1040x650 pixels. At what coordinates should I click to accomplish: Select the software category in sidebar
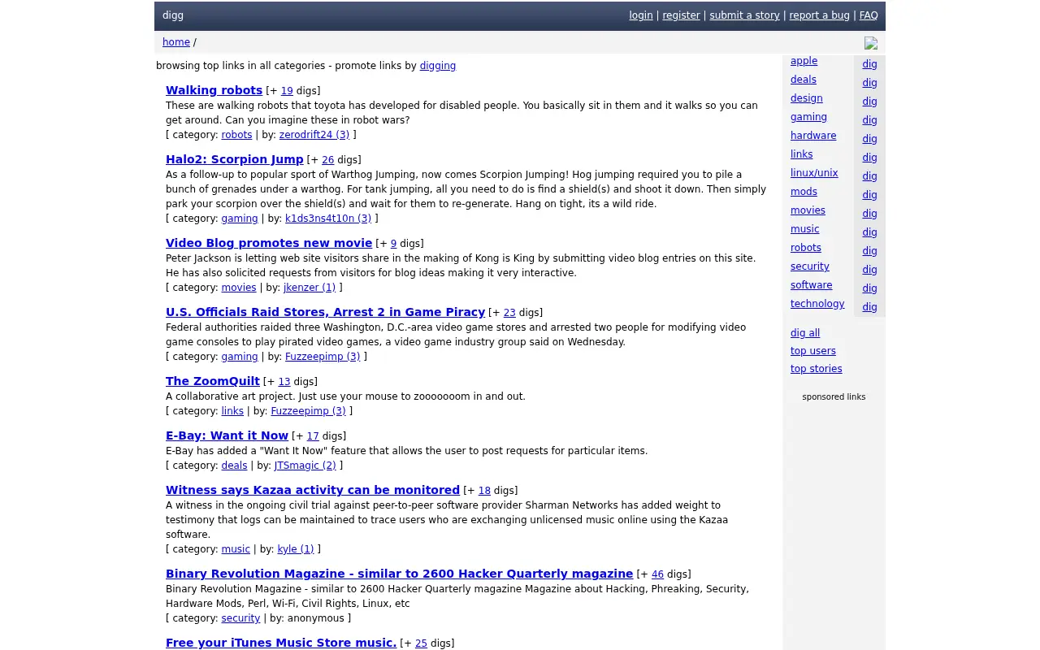[x=812, y=285]
